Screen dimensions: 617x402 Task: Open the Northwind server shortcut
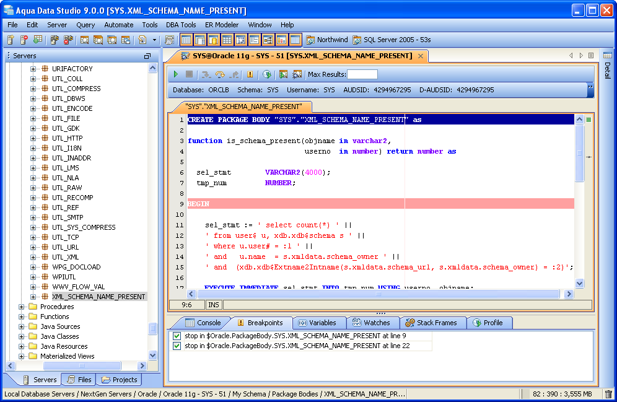click(x=326, y=40)
